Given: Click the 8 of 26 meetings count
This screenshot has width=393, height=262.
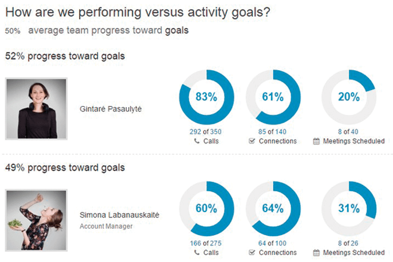Looking at the screenshot, I should point(348,243).
